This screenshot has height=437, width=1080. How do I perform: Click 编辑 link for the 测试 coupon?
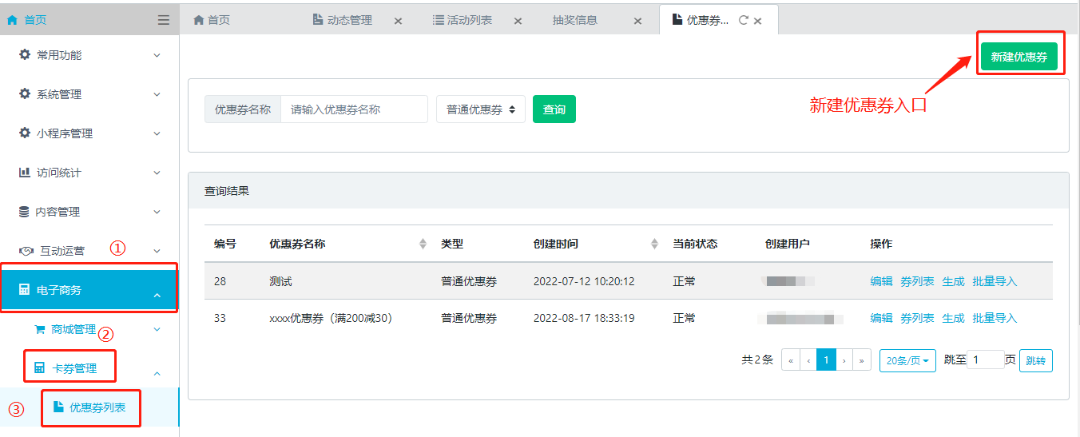coord(881,281)
